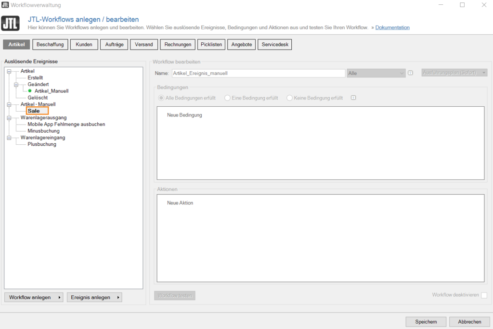Click the info icon after Keine Bedingung erfüllt
The width and height of the screenshot is (493, 329).
click(x=353, y=98)
